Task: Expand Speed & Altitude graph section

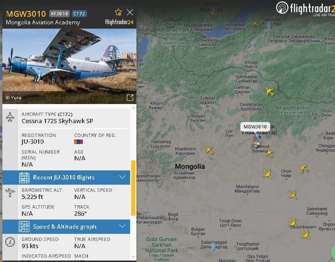Action: (x=66, y=227)
